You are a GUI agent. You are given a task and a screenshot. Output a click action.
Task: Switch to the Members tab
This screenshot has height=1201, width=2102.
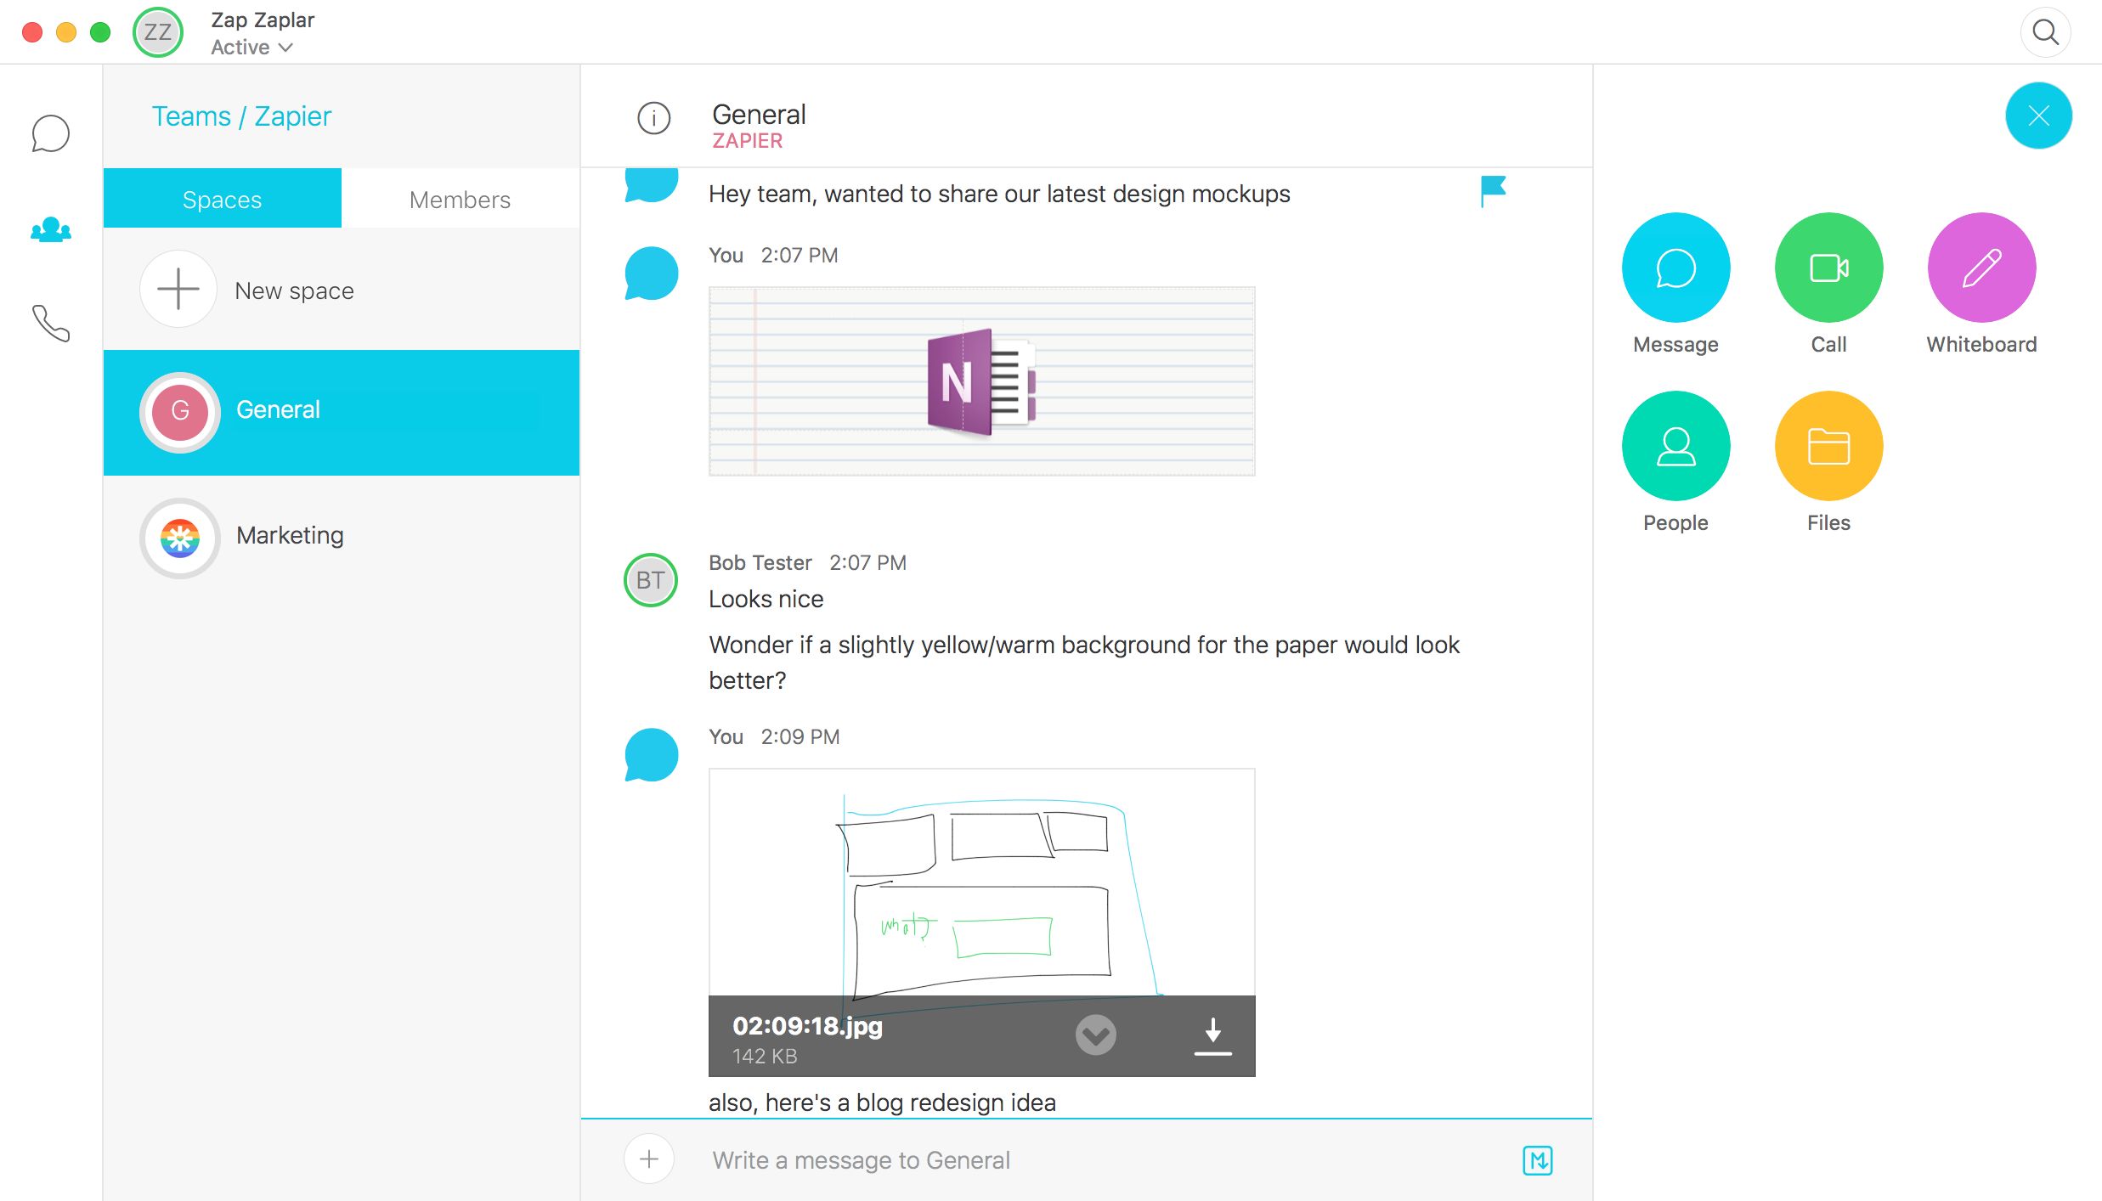pos(459,200)
